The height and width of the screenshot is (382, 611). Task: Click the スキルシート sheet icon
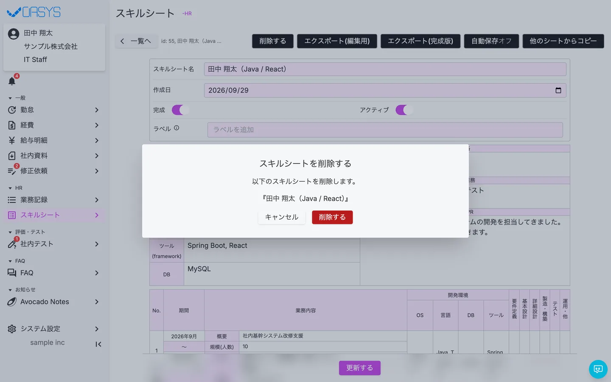[x=12, y=215]
